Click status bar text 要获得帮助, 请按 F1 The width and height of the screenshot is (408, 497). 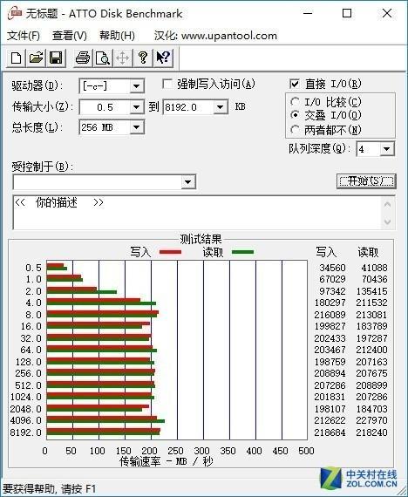pos(49,488)
